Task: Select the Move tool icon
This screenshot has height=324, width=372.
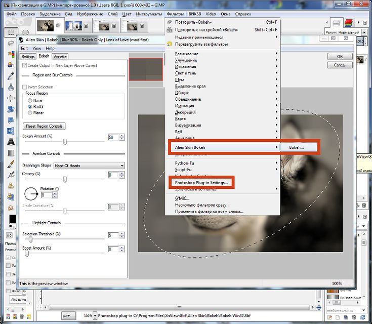Action: [11, 98]
